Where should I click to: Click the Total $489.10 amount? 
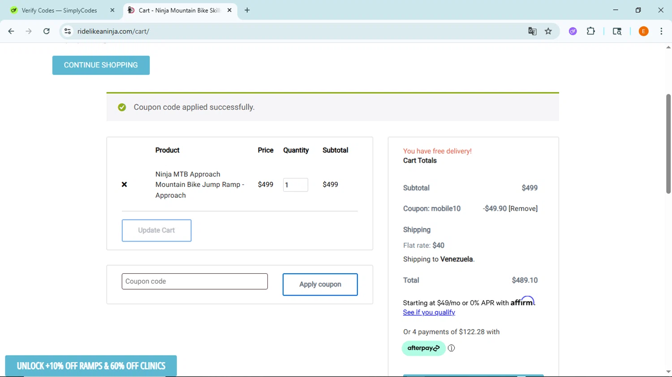525,280
